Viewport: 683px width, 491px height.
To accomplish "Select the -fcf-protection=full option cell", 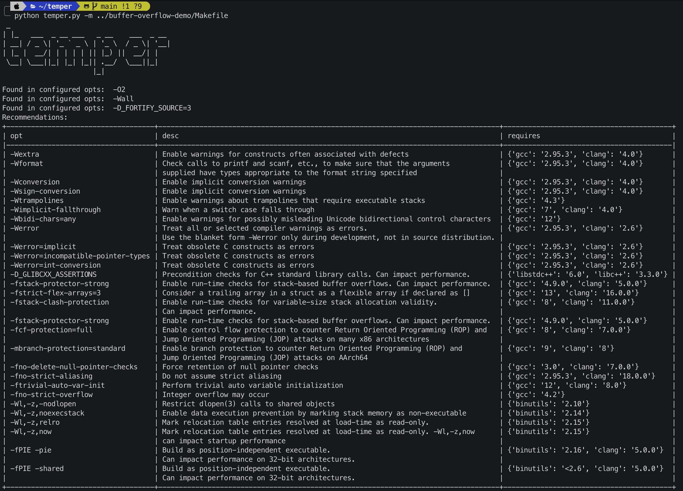I will click(52, 330).
